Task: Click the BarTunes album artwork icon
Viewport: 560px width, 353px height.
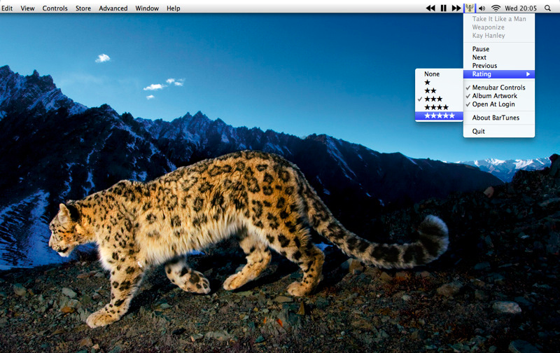Action: click(x=470, y=8)
